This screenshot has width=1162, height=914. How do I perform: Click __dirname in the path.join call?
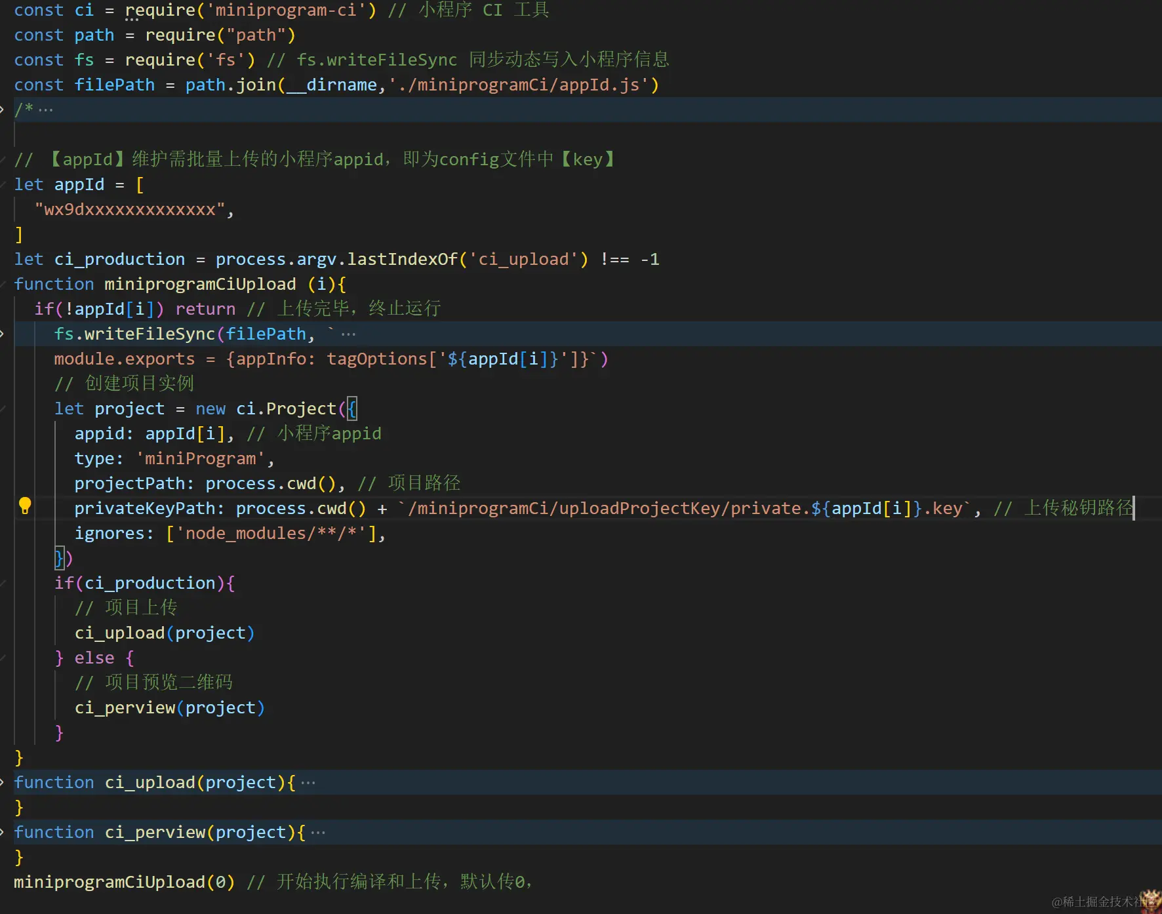[x=331, y=85]
